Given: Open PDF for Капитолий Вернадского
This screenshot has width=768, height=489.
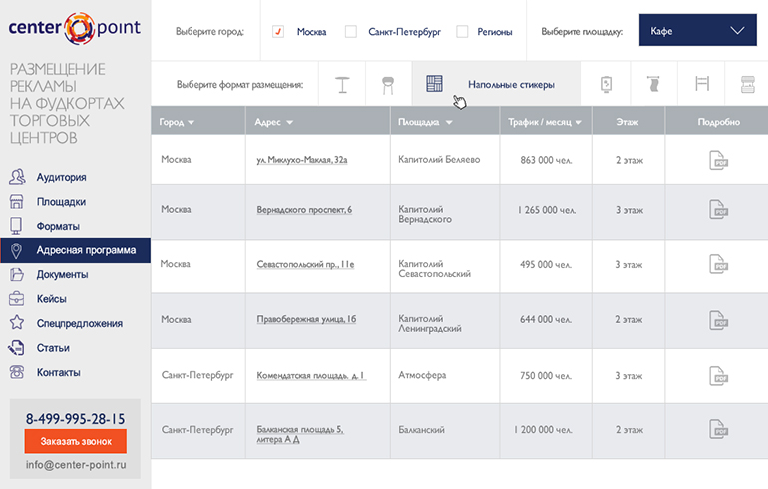Looking at the screenshot, I should click(x=718, y=210).
